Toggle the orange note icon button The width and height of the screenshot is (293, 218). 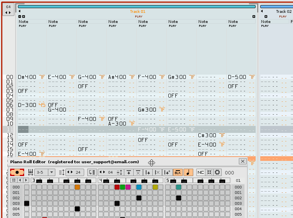tap(188, 172)
